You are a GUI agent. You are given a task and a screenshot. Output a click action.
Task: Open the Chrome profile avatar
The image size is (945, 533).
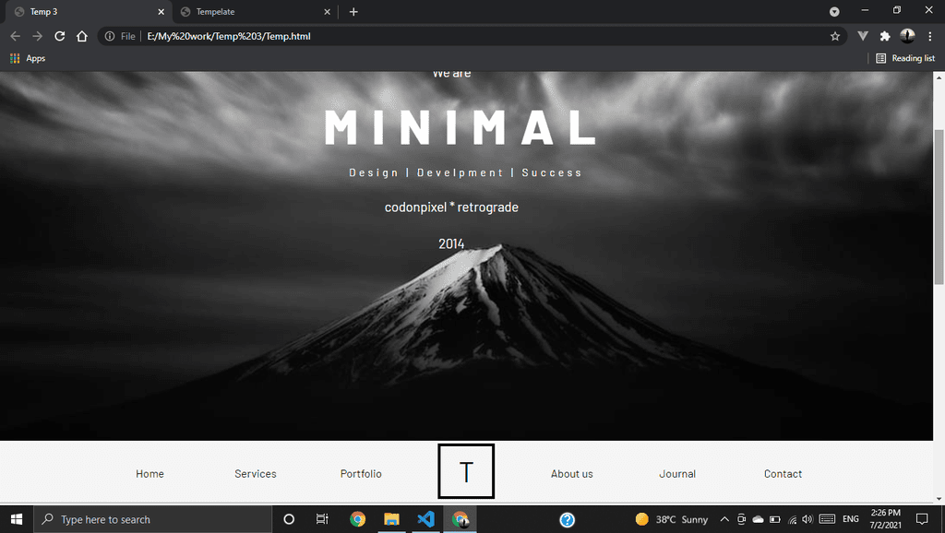click(x=907, y=36)
